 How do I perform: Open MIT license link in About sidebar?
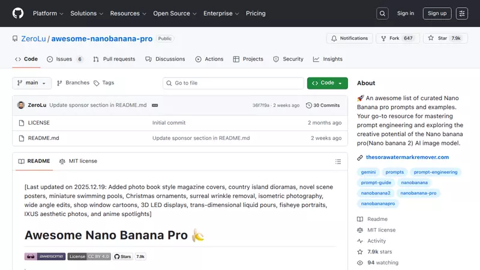[x=376, y=230]
